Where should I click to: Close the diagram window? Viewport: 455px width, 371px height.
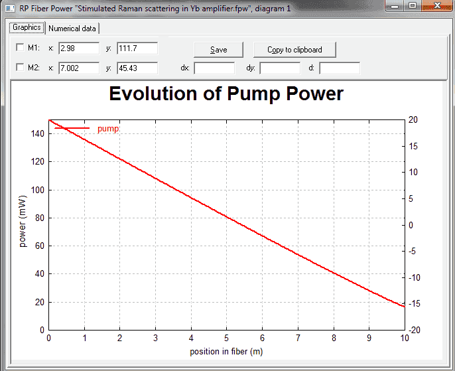coord(437,5)
